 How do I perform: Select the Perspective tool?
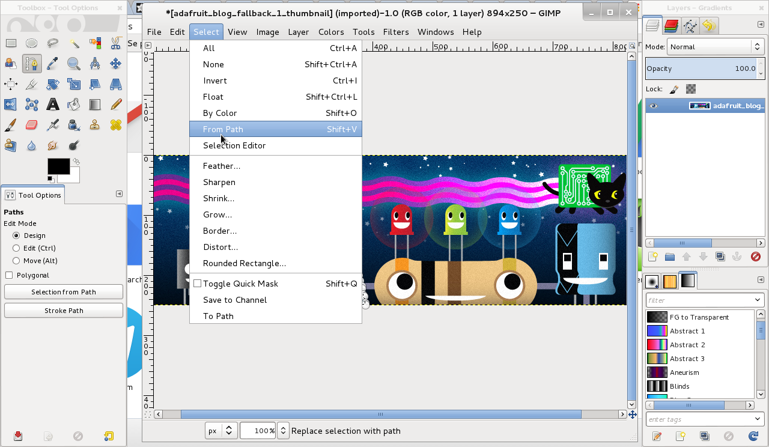116,84
